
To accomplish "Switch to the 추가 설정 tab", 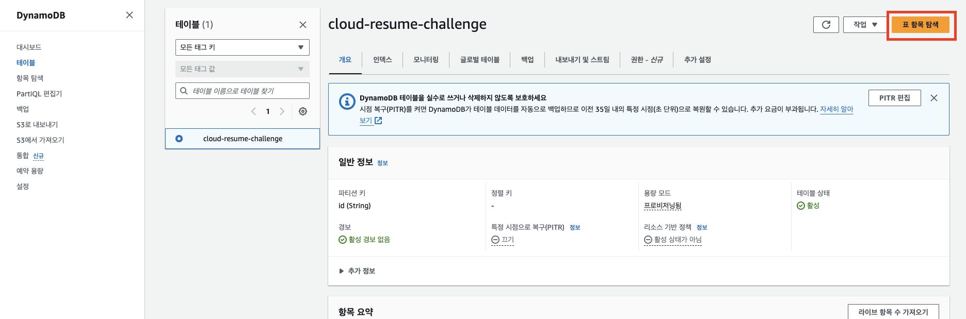I will [x=698, y=60].
